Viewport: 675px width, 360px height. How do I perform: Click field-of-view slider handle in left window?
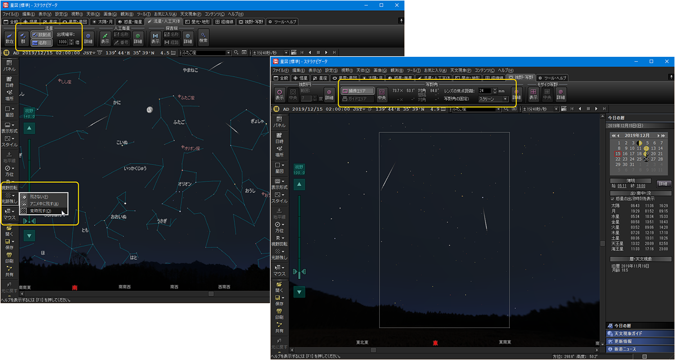point(30,221)
